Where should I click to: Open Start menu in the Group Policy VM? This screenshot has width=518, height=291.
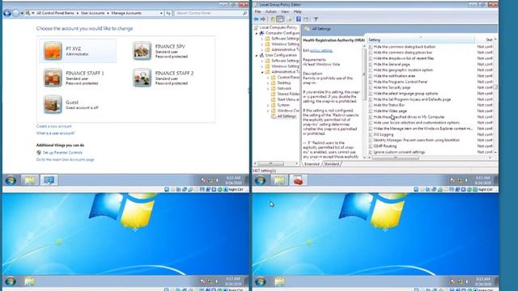(261, 180)
